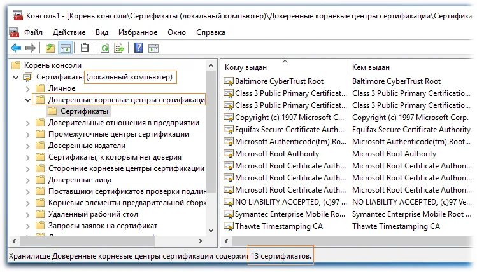Select Сертификаты, к которым нет доверия label
477x272 pixels.
[x=115, y=157]
